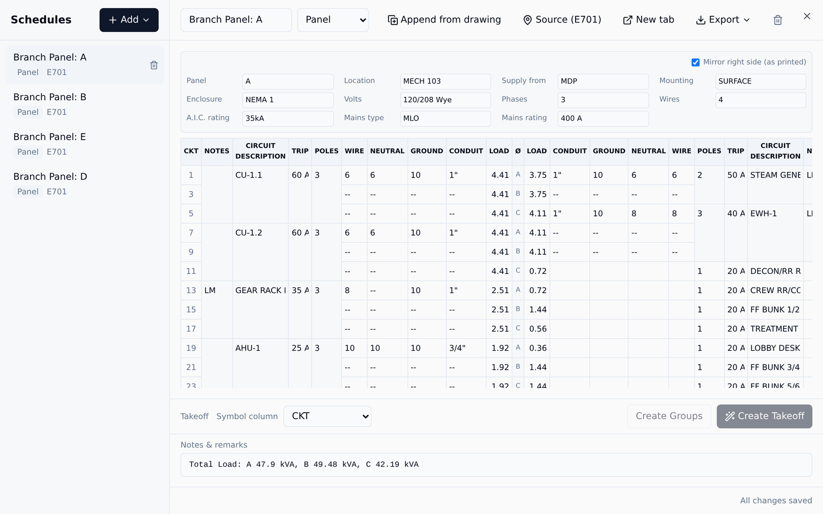Select Branch Panel: B schedule
Image resolution: width=823 pixels, height=514 pixels.
click(x=84, y=104)
